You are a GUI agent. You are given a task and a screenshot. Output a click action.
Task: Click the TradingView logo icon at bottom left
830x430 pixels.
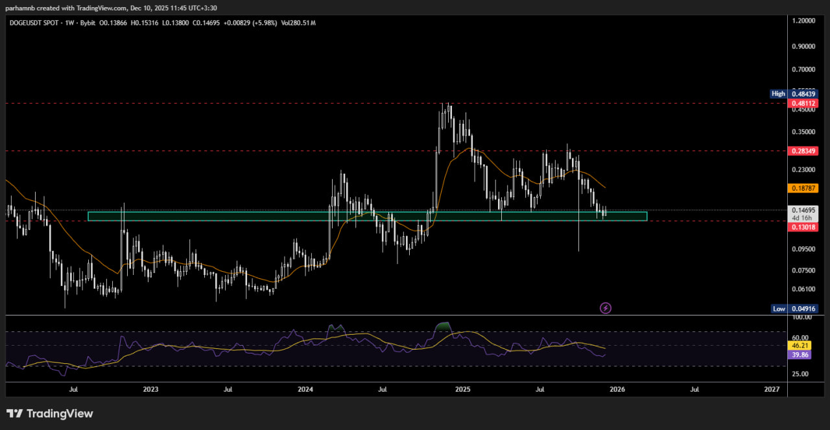pos(15,414)
